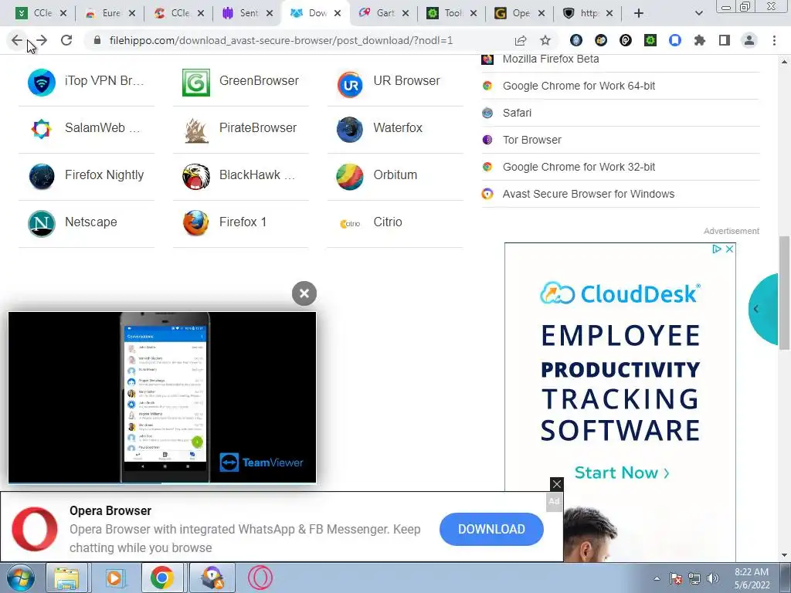The width and height of the screenshot is (791, 593).
Task: Click the Citrio logo icon
Action: pos(350,223)
